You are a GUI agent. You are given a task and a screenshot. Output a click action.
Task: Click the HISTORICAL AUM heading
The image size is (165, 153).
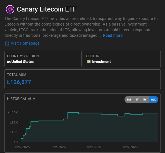(21, 99)
